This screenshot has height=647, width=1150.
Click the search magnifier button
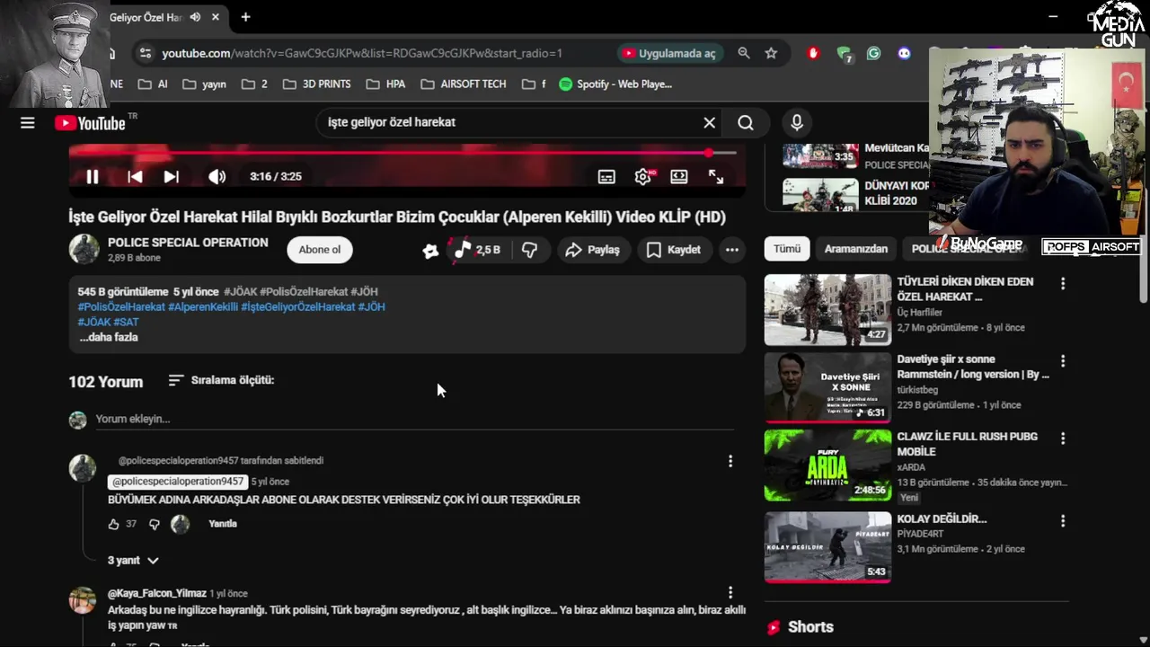coord(746,123)
